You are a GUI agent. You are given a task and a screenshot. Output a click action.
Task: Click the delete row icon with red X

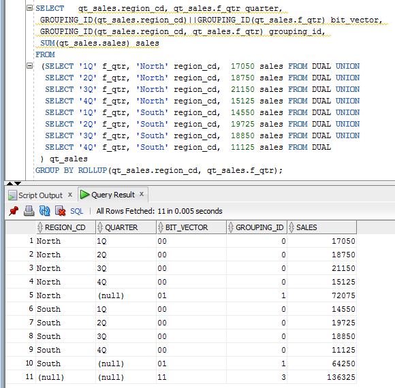tap(60, 211)
